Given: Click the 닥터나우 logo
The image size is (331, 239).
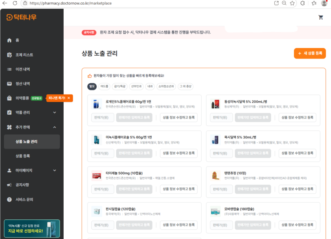Looking at the screenshot, I should (x=21, y=17).
